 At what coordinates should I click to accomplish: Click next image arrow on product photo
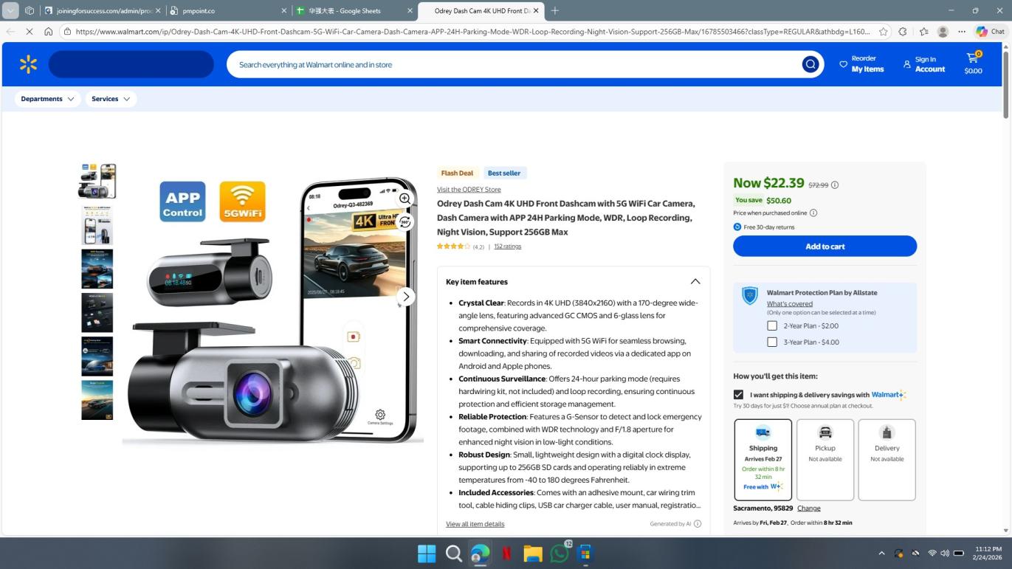(405, 297)
